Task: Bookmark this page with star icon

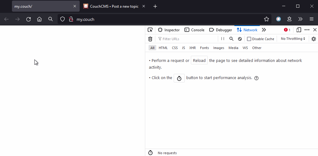Action: [x=267, y=19]
